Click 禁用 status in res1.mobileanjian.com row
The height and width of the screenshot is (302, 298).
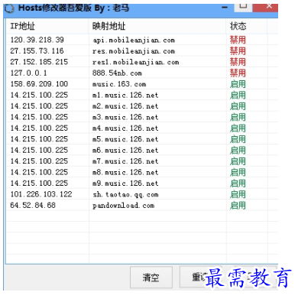(238, 62)
